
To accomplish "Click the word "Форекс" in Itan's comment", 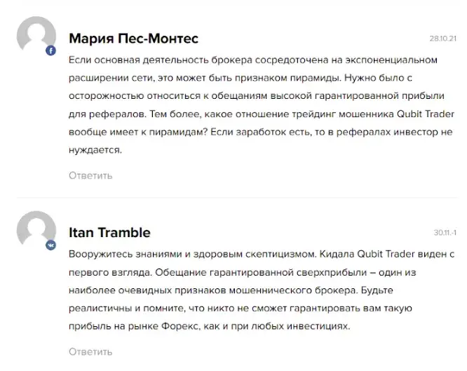I will pos(180,326).
